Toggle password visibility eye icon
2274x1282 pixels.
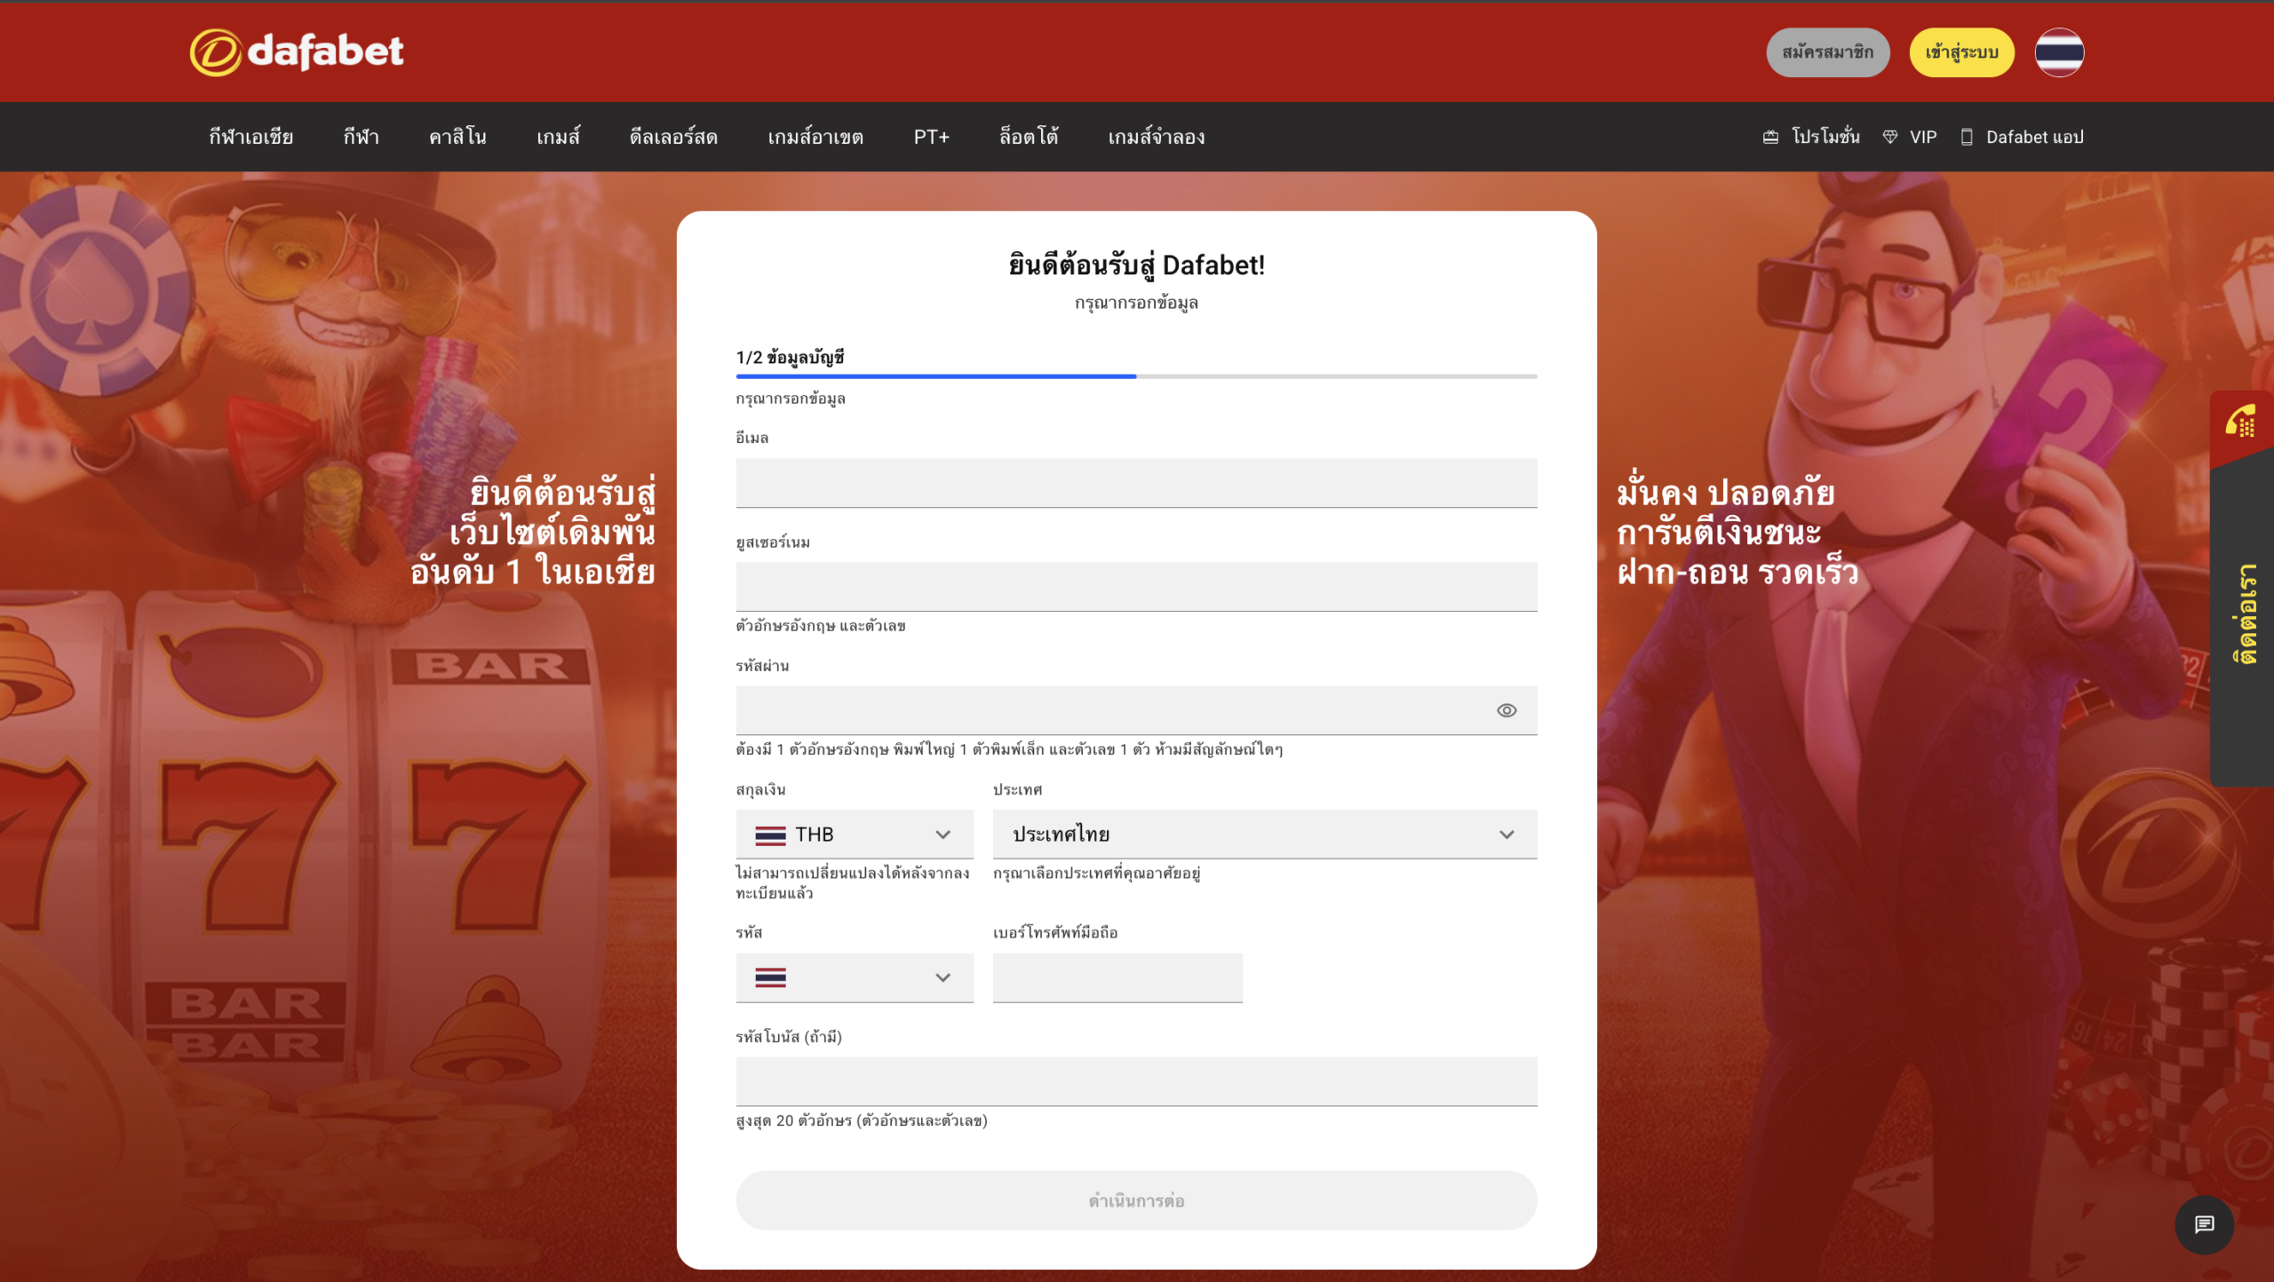1507,710
